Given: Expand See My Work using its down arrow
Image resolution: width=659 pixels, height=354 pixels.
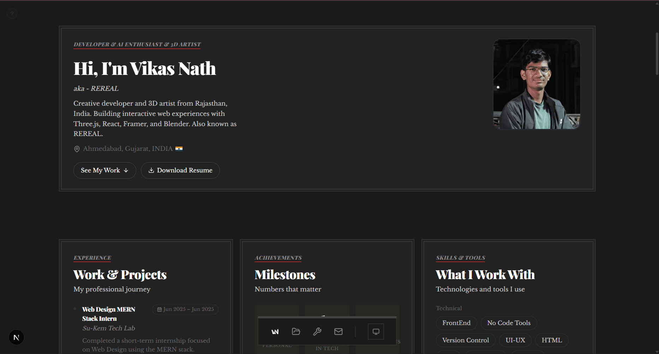Looking at the screenshot, I should (x=126, y=170).
